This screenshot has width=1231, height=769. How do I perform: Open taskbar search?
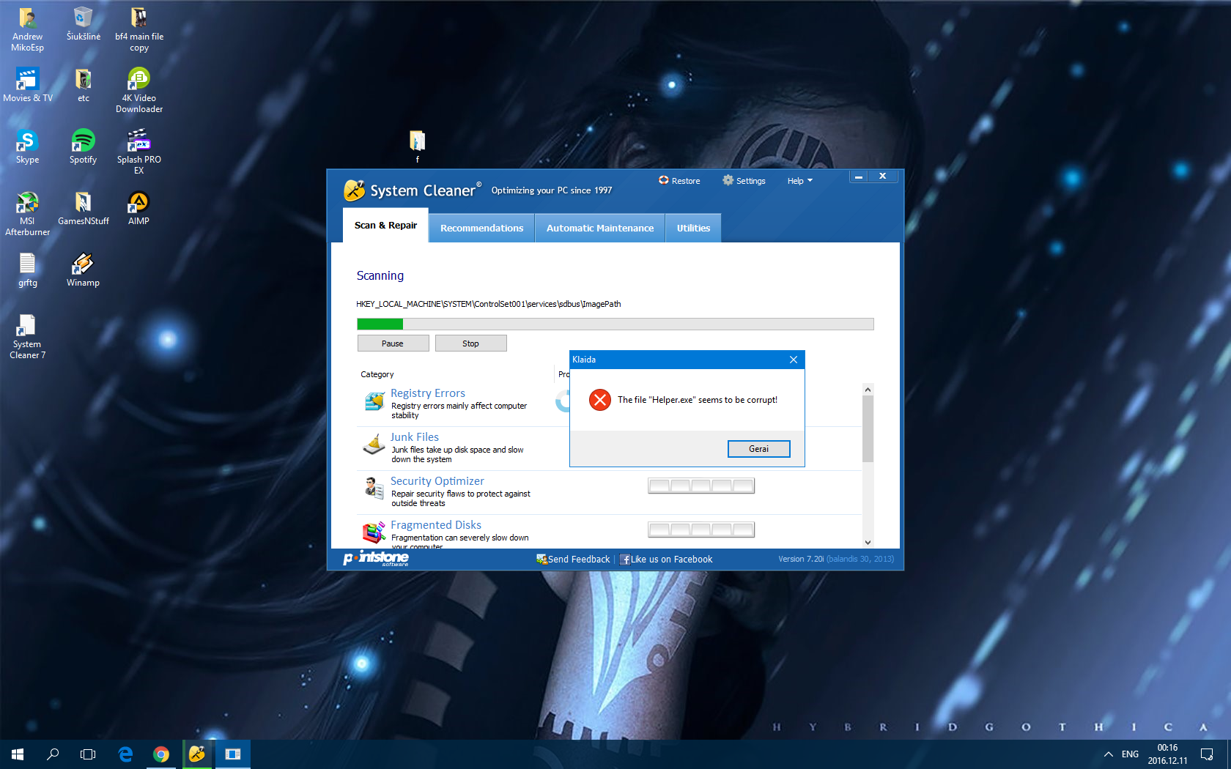(53, 754)
